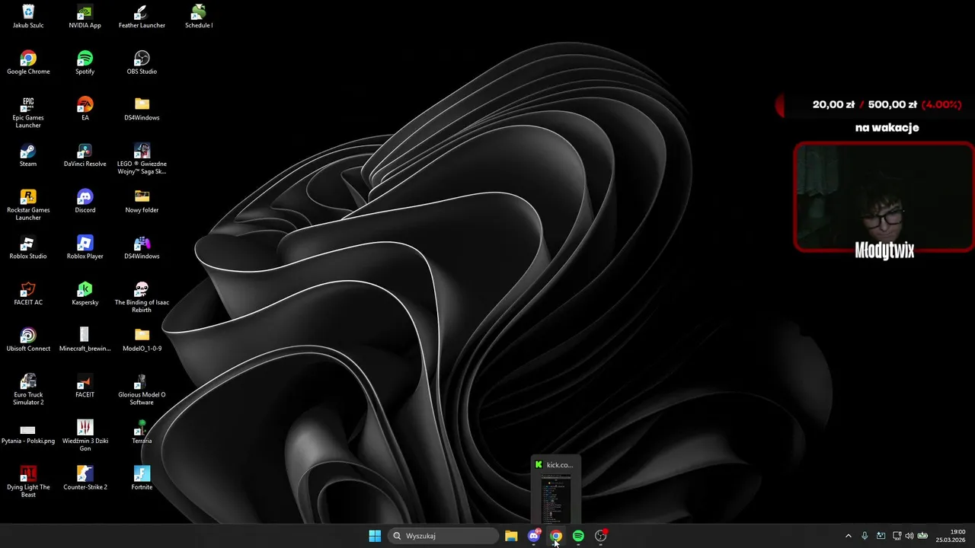Click the microphone tray icon
The height and width of the screenshot is (548, 975).
tap(865, 536)
